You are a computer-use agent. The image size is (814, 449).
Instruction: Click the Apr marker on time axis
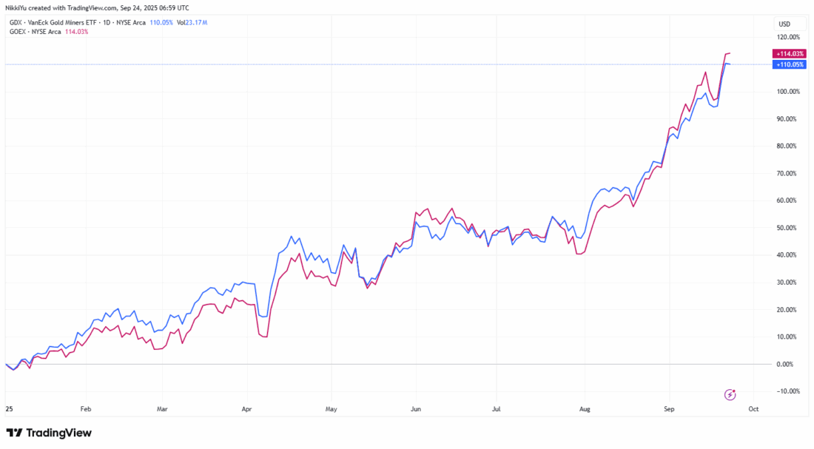248,408
